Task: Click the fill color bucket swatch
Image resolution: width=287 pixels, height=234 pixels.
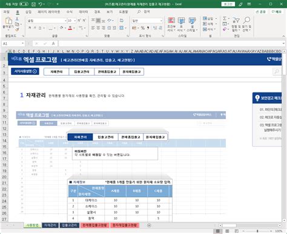Action: point(61,28)
